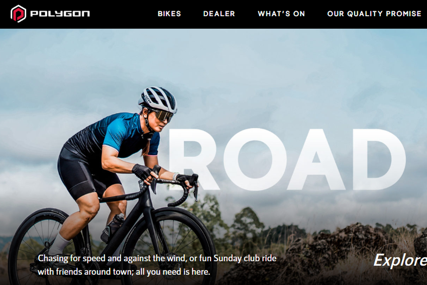Click the cyclist's white helmet in the photo
The image size is (427, 285).
158,99
